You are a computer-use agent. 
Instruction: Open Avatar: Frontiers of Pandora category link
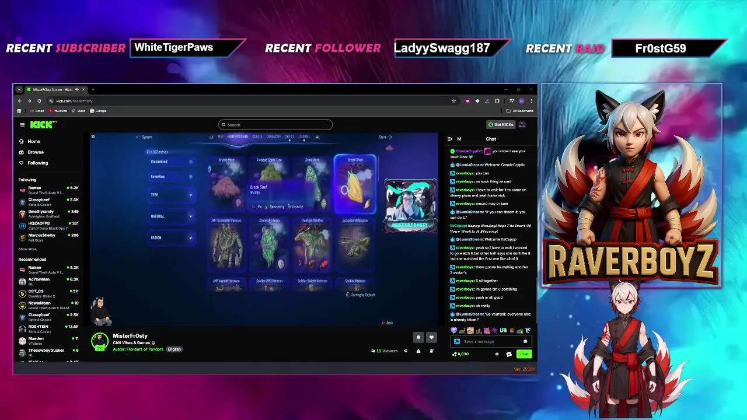coord(138,349)
